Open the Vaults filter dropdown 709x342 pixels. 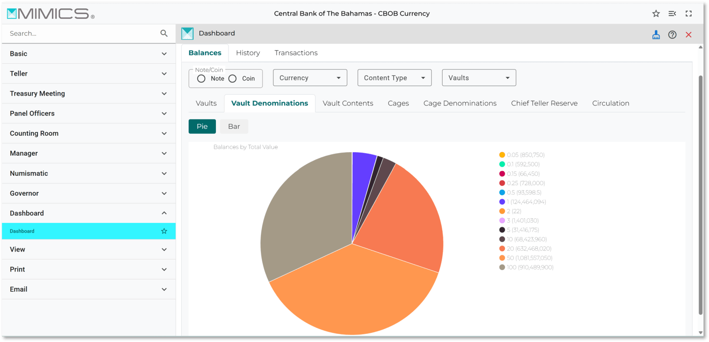click(x=479, y=78)
